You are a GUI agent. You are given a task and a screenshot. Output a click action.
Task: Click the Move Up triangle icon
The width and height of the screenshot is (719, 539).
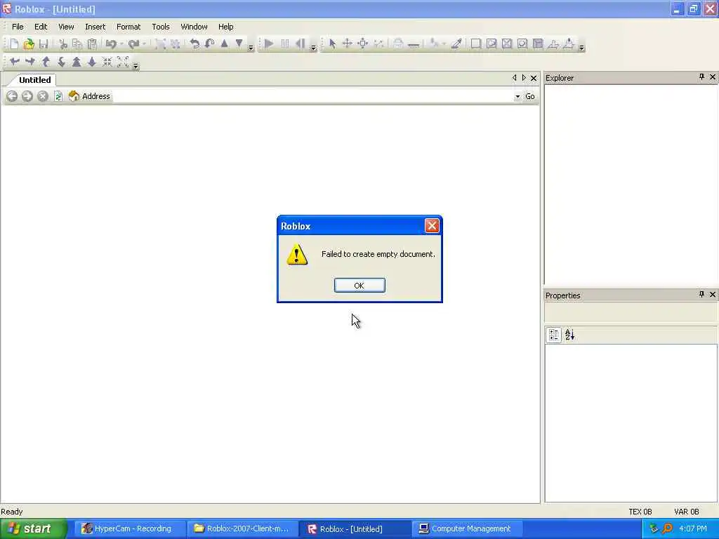(x=224, y=44)
